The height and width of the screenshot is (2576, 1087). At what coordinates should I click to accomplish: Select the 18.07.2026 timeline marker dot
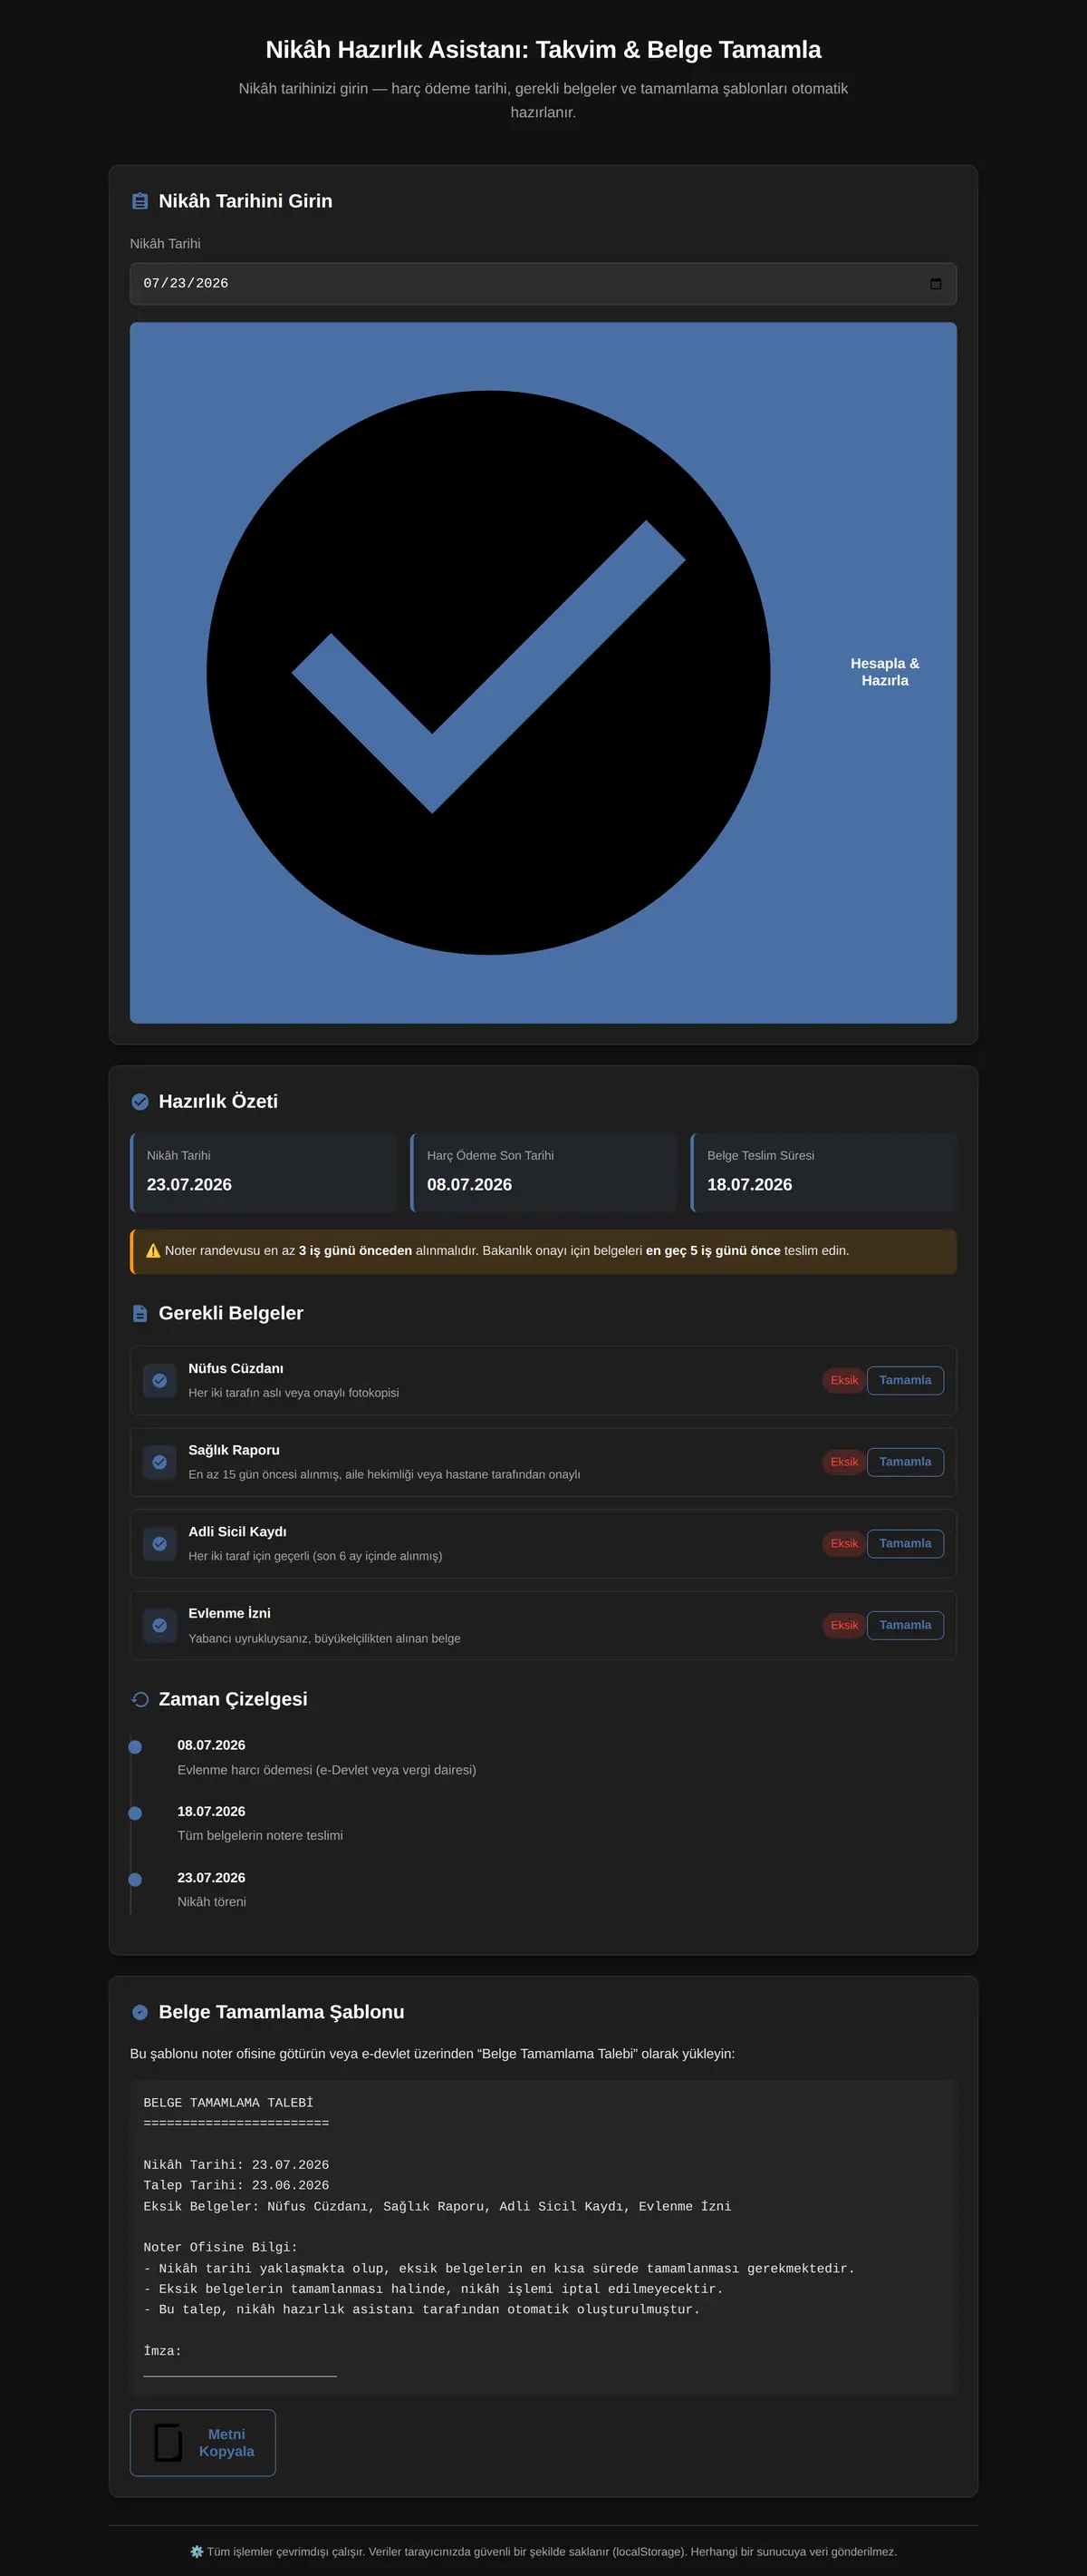(x=135, y=1814)
